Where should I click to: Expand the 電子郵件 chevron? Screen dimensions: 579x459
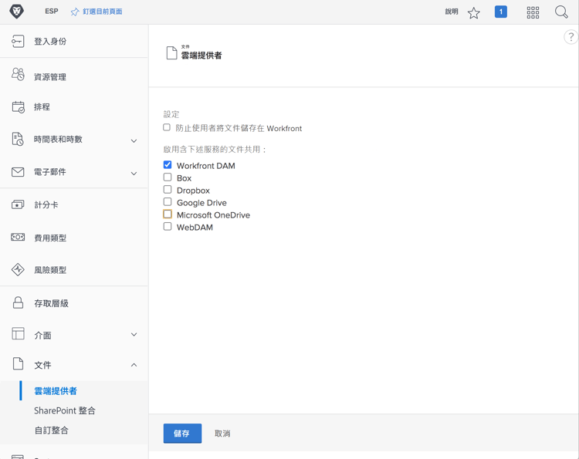click(134, 173)
